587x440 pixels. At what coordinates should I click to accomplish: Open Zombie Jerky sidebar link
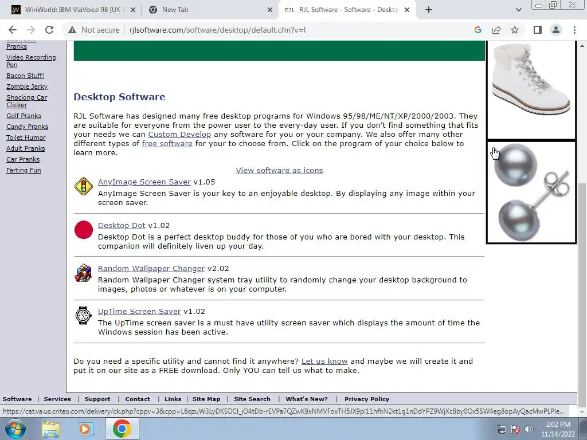coord(26,87)
